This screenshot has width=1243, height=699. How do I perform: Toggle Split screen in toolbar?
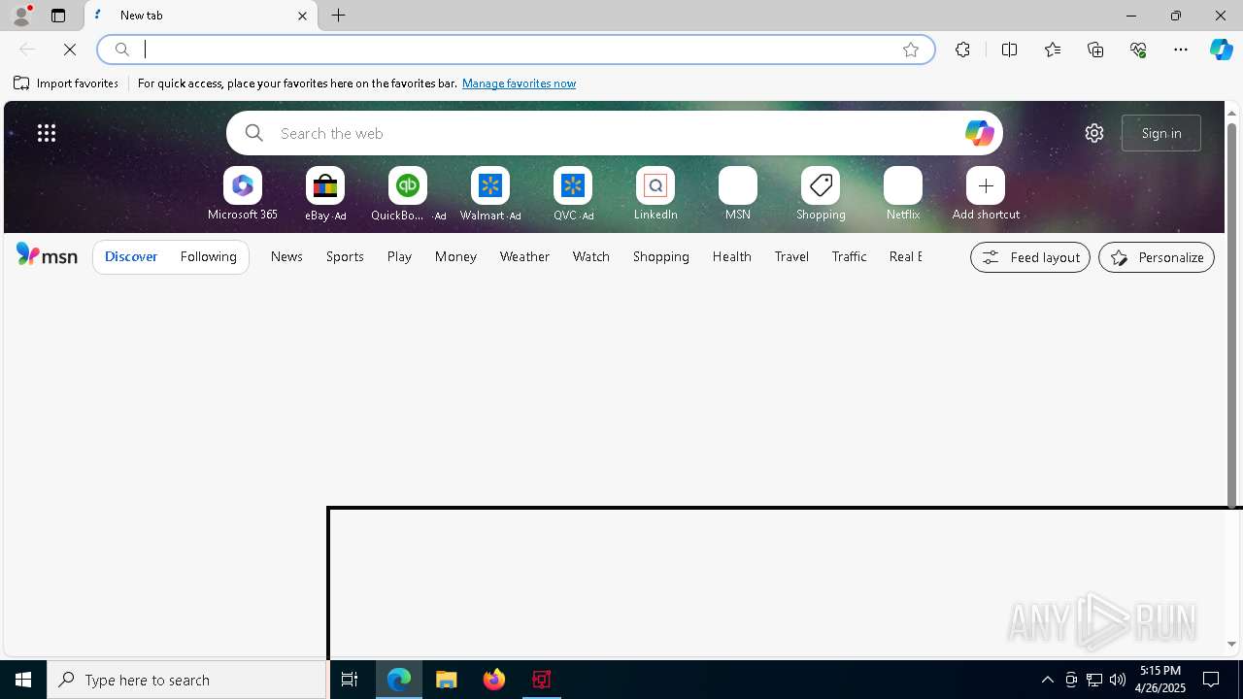[1010, 50]
